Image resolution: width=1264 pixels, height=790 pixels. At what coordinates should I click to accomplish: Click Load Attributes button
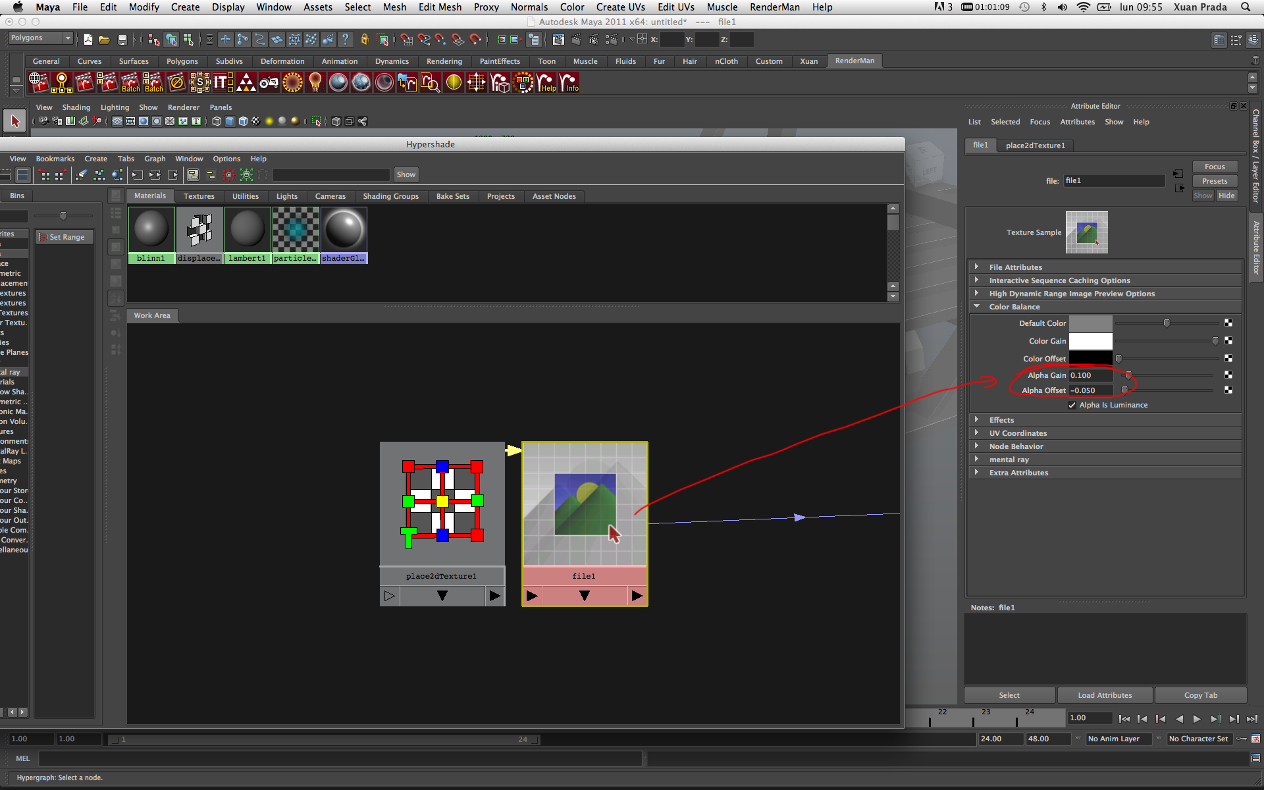point(1105,695)
